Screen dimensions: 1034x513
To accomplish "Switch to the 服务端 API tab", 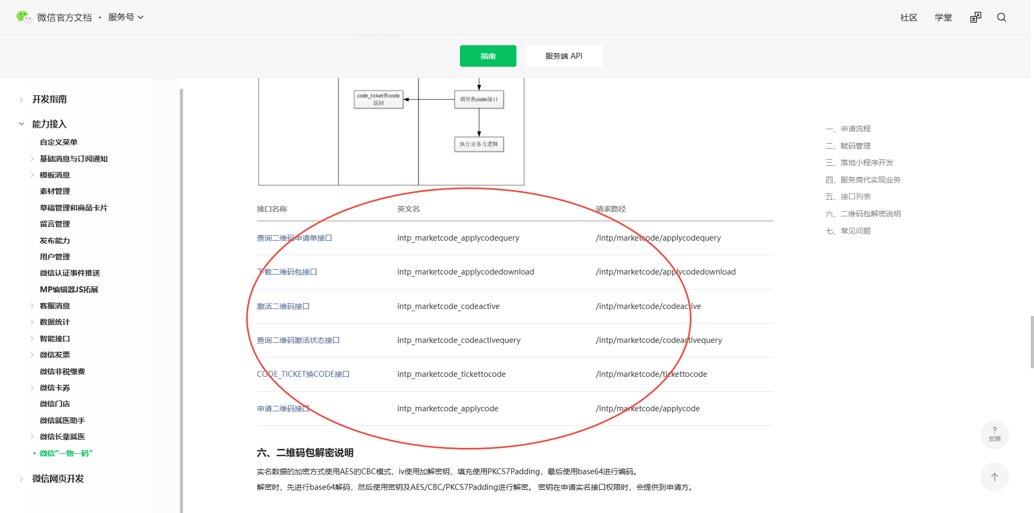I will pyautogui.click(x=564, y=56).
